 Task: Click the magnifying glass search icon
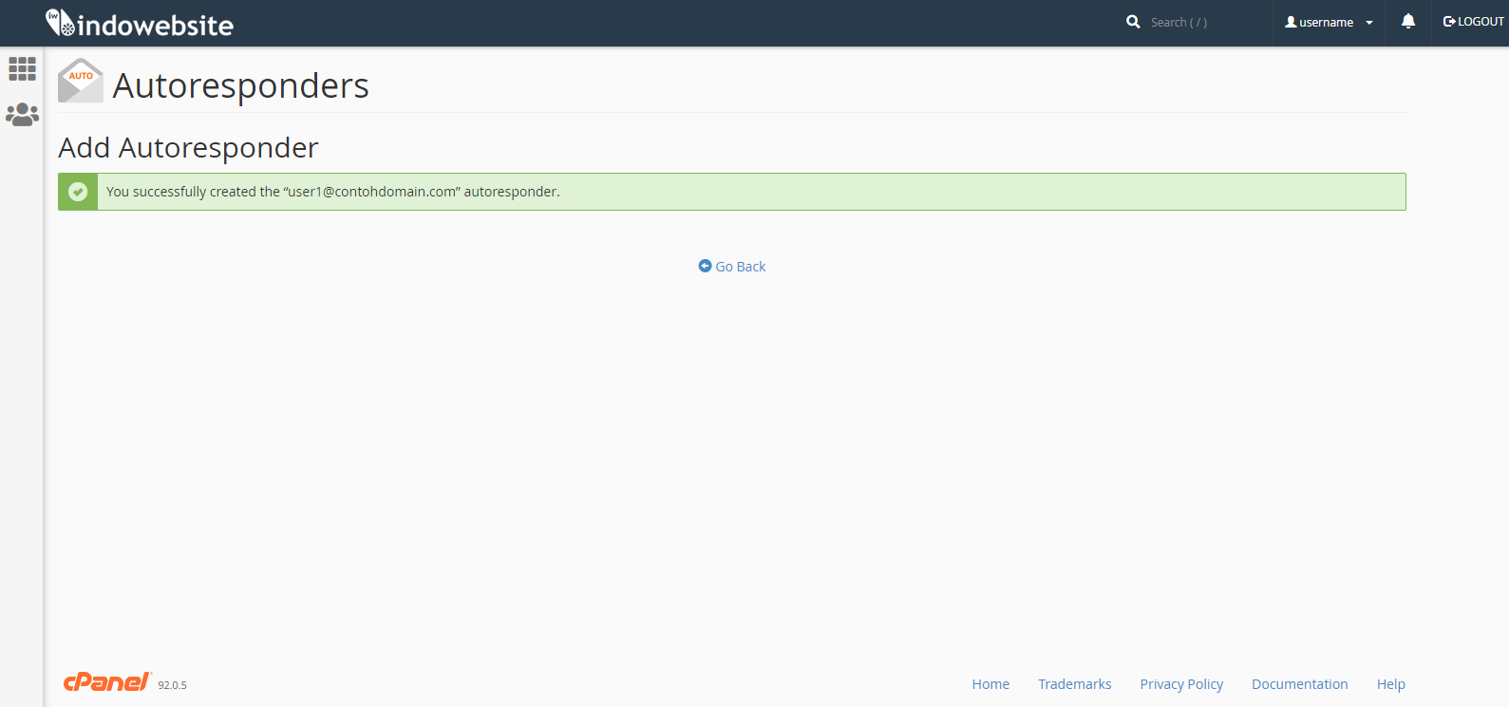click(x=1133, y=22)
